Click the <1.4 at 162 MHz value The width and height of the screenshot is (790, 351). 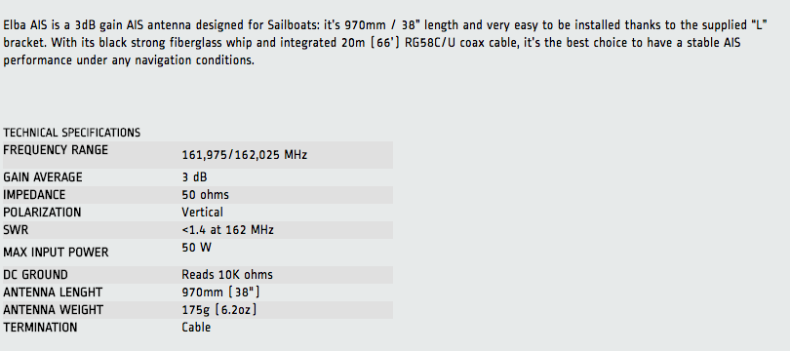pos(227,230)
